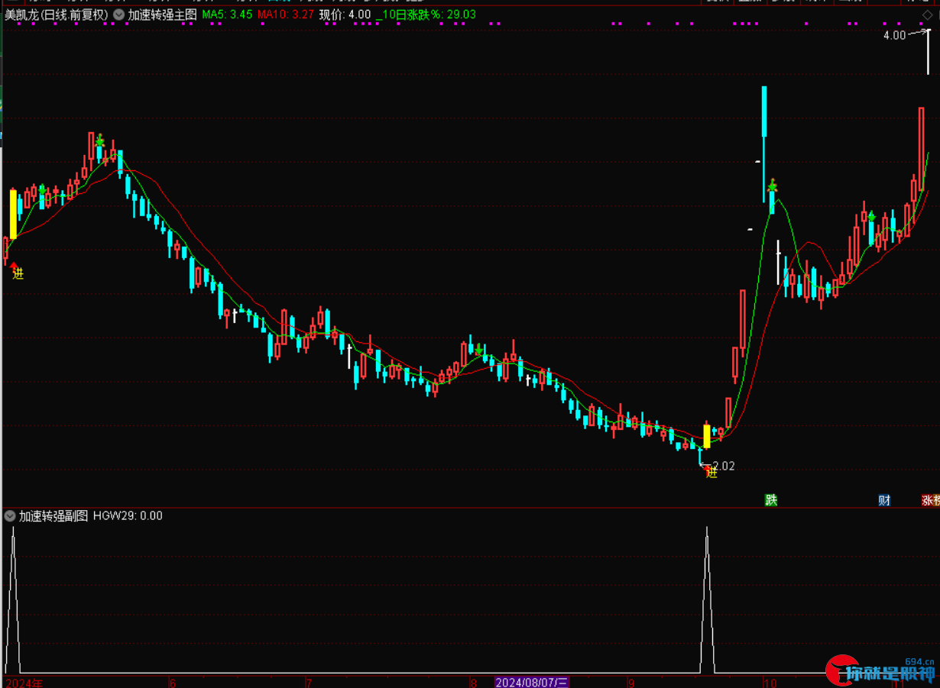940x688 pixels.
Task: Click the HGW29: 0.00 readout
Action: click(128, 516)
